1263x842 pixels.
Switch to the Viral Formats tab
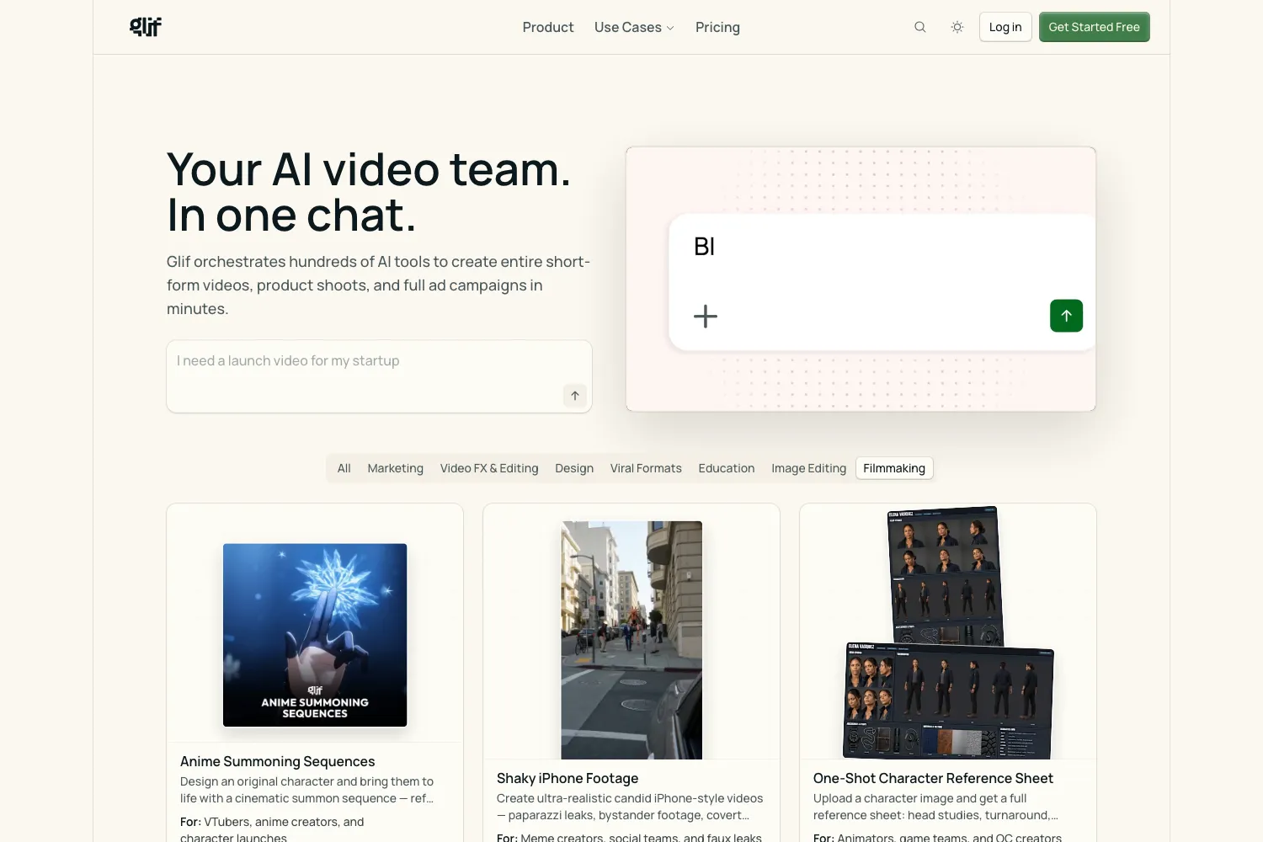646,468
